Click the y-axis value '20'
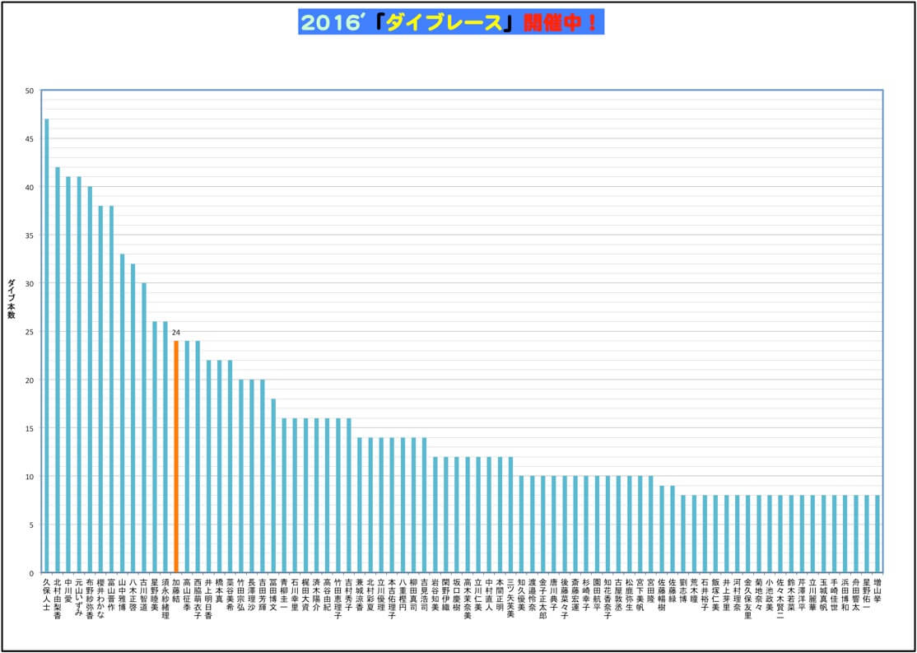The image size is (917, 653). point(30,380)
